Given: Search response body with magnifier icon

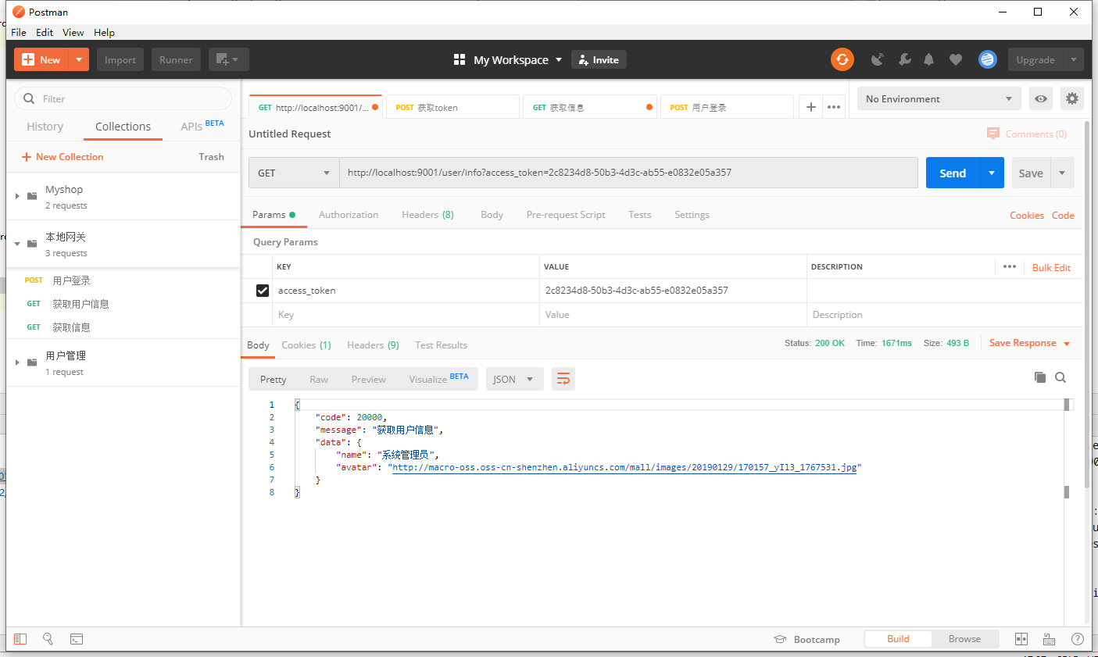Looking at the screenshot, I should (x=1060, y=377).
